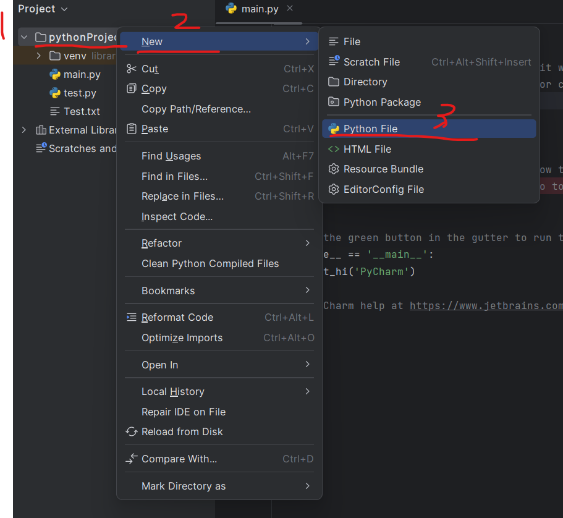Click the Python Package folder icon
The height and width of the screenshot is (518, 563).
click(x=334, y=102)
